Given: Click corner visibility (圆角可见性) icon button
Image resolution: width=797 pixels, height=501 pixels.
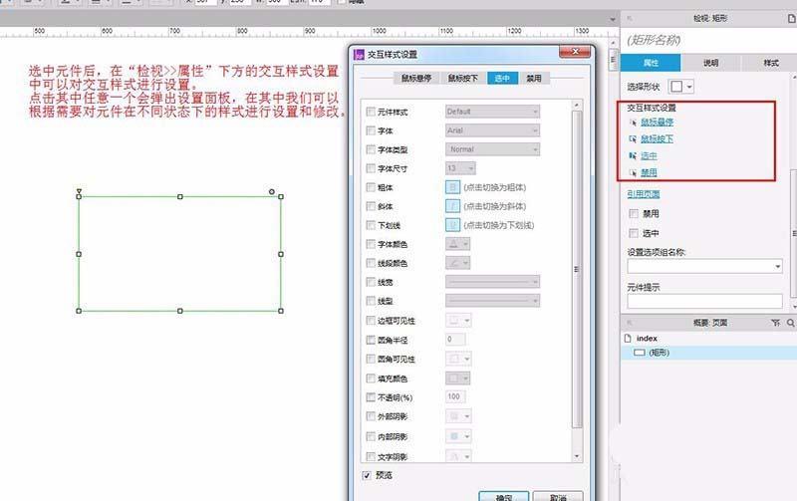Looking at the screenshot, I should pyautogui.click(x=458, y=359).
